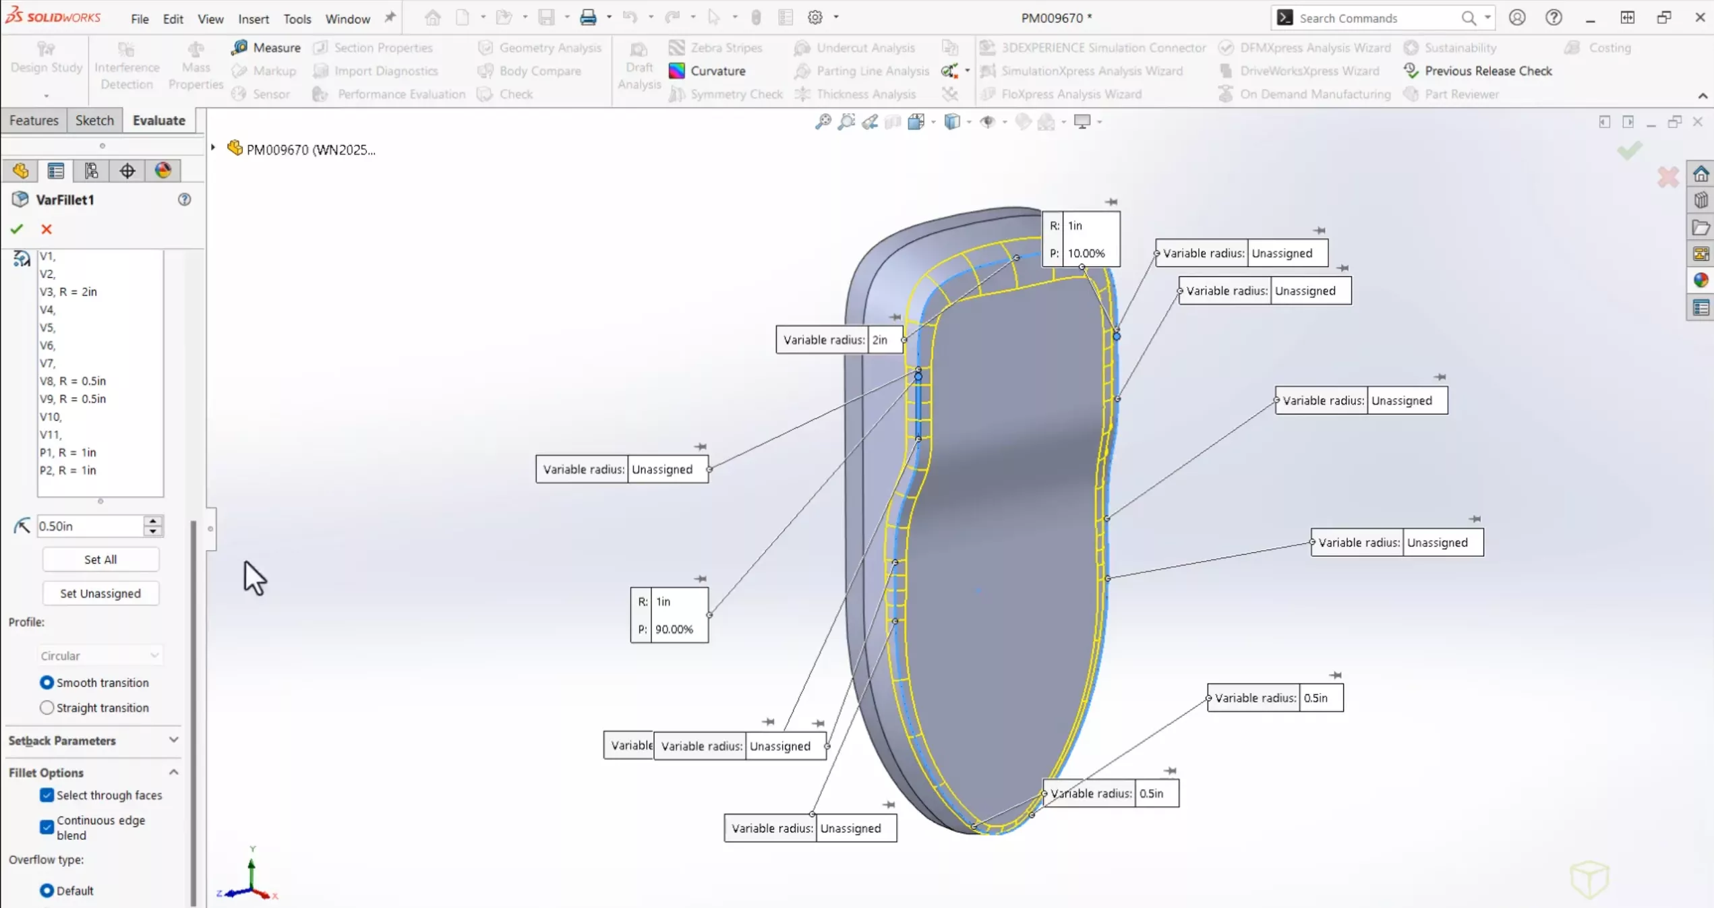Switch to the Sketch tab

(x=94, y=120)
